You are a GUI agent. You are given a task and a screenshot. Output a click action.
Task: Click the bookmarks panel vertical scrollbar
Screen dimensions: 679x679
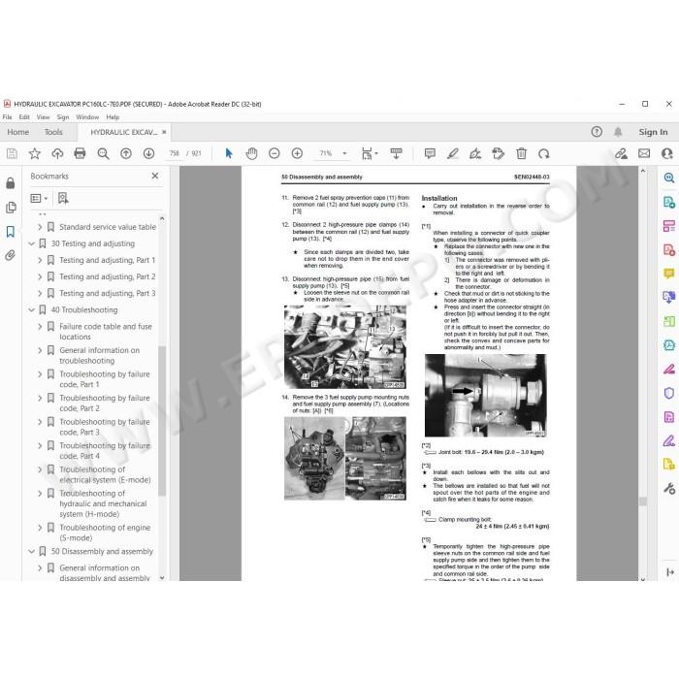(162, 420)
